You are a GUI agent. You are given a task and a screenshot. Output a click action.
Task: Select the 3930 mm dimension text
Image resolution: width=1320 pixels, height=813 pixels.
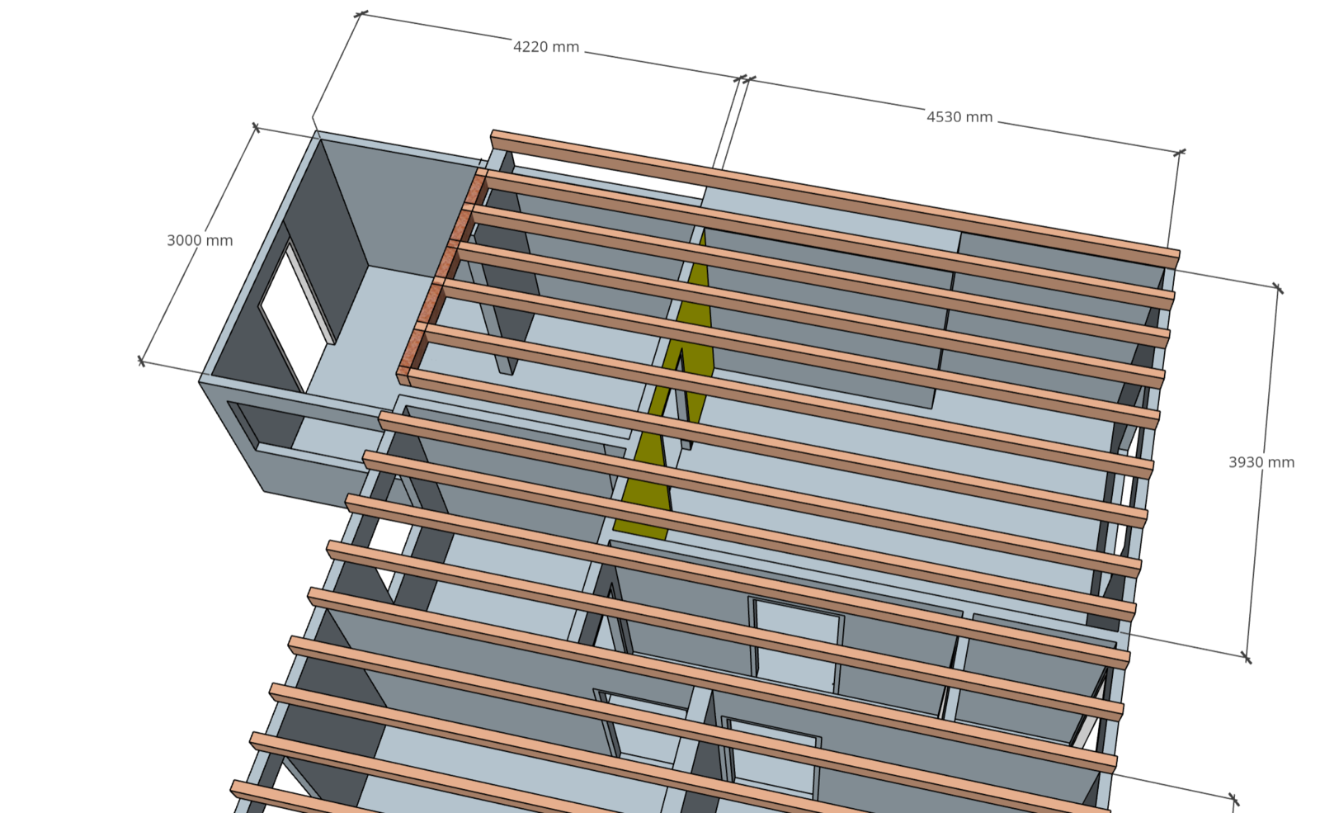pyautogui.click(x=1261, y=462)
